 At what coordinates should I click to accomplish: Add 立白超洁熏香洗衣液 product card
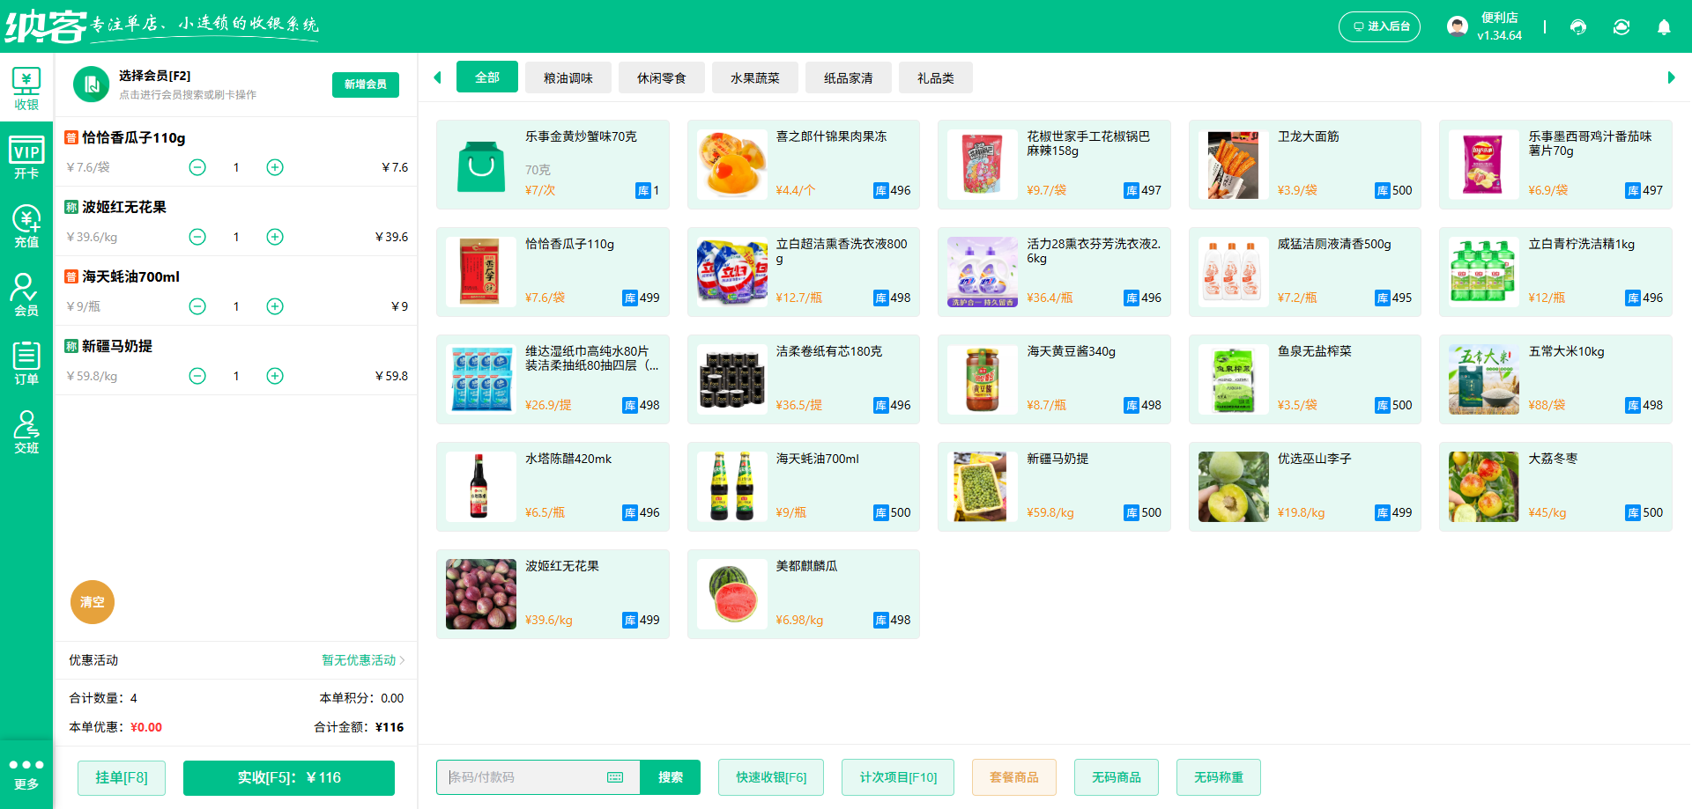tap(804, 272)
